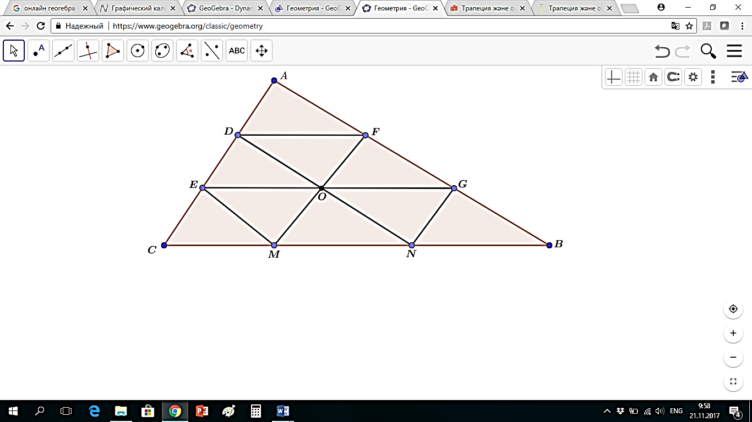752x422 pixels.
Task: Select the Ellipse/conic tool
Action: click(162, 51)
